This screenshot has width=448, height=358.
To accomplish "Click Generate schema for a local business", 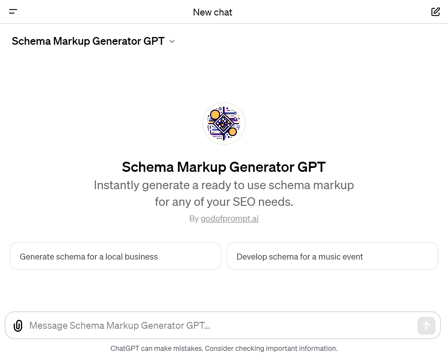I will 115,256.
